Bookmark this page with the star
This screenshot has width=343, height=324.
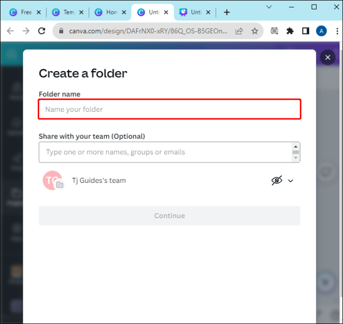[x=255, y=31]
